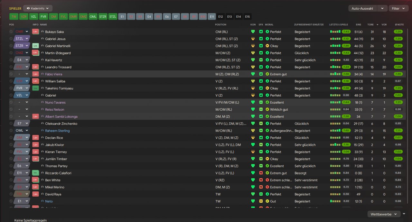Sort by the Ø NOTE column header
412x222 pixels.
coord(399,24)
